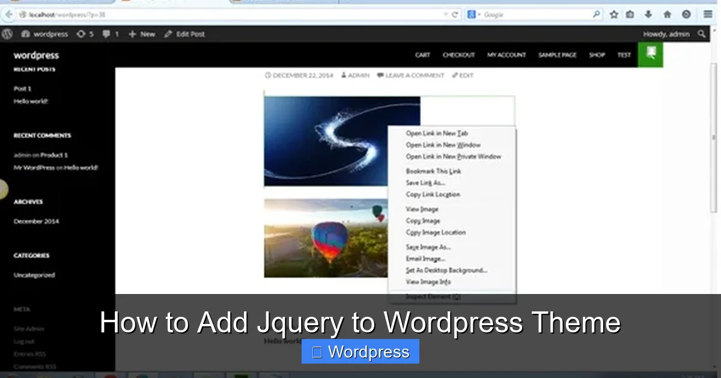
Task: Click the search magnifier in Firefox search box
Action: tap(597, 14)
